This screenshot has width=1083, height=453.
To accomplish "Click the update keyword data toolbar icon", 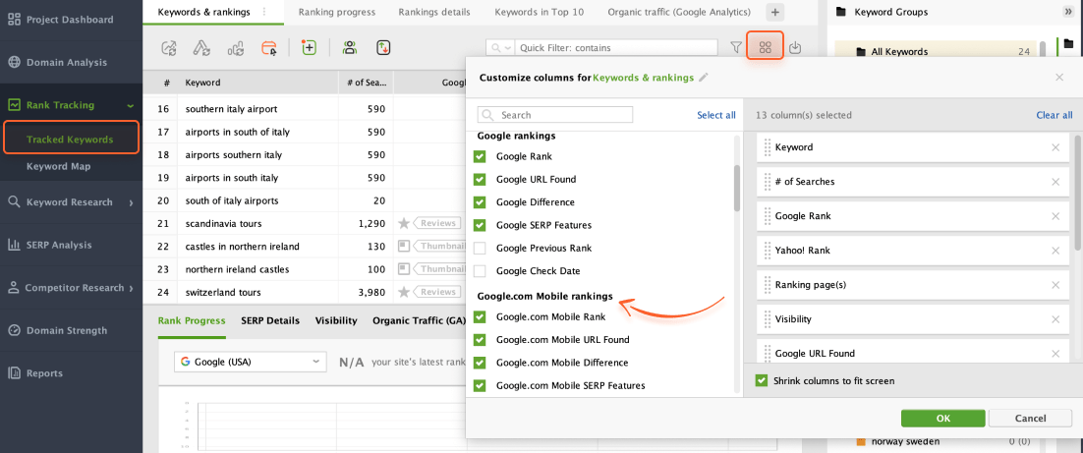I will (201, 47).
